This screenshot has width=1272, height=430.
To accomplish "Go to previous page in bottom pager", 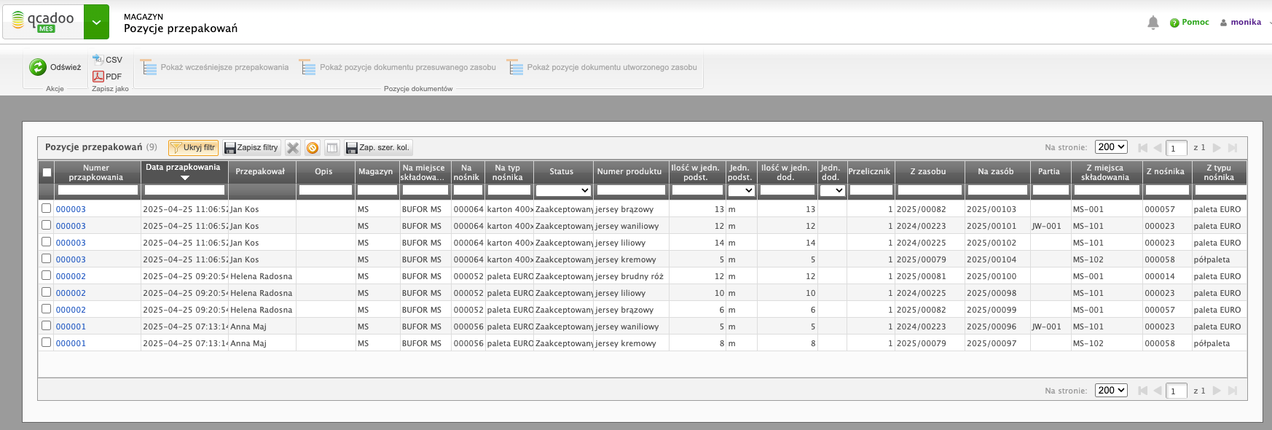I will [1157, 391].
